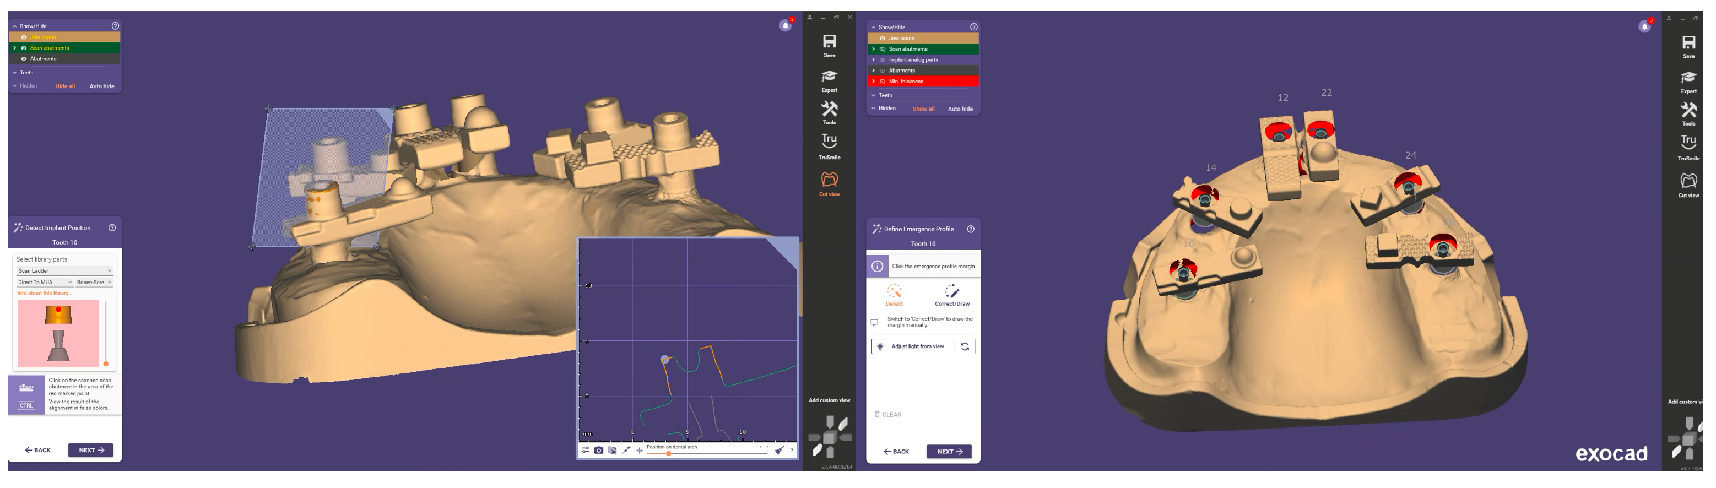This screenshot has width=1716, height=488.
Task: Open the Direct To MUA dropdown
Action: [x=45, y=283]
